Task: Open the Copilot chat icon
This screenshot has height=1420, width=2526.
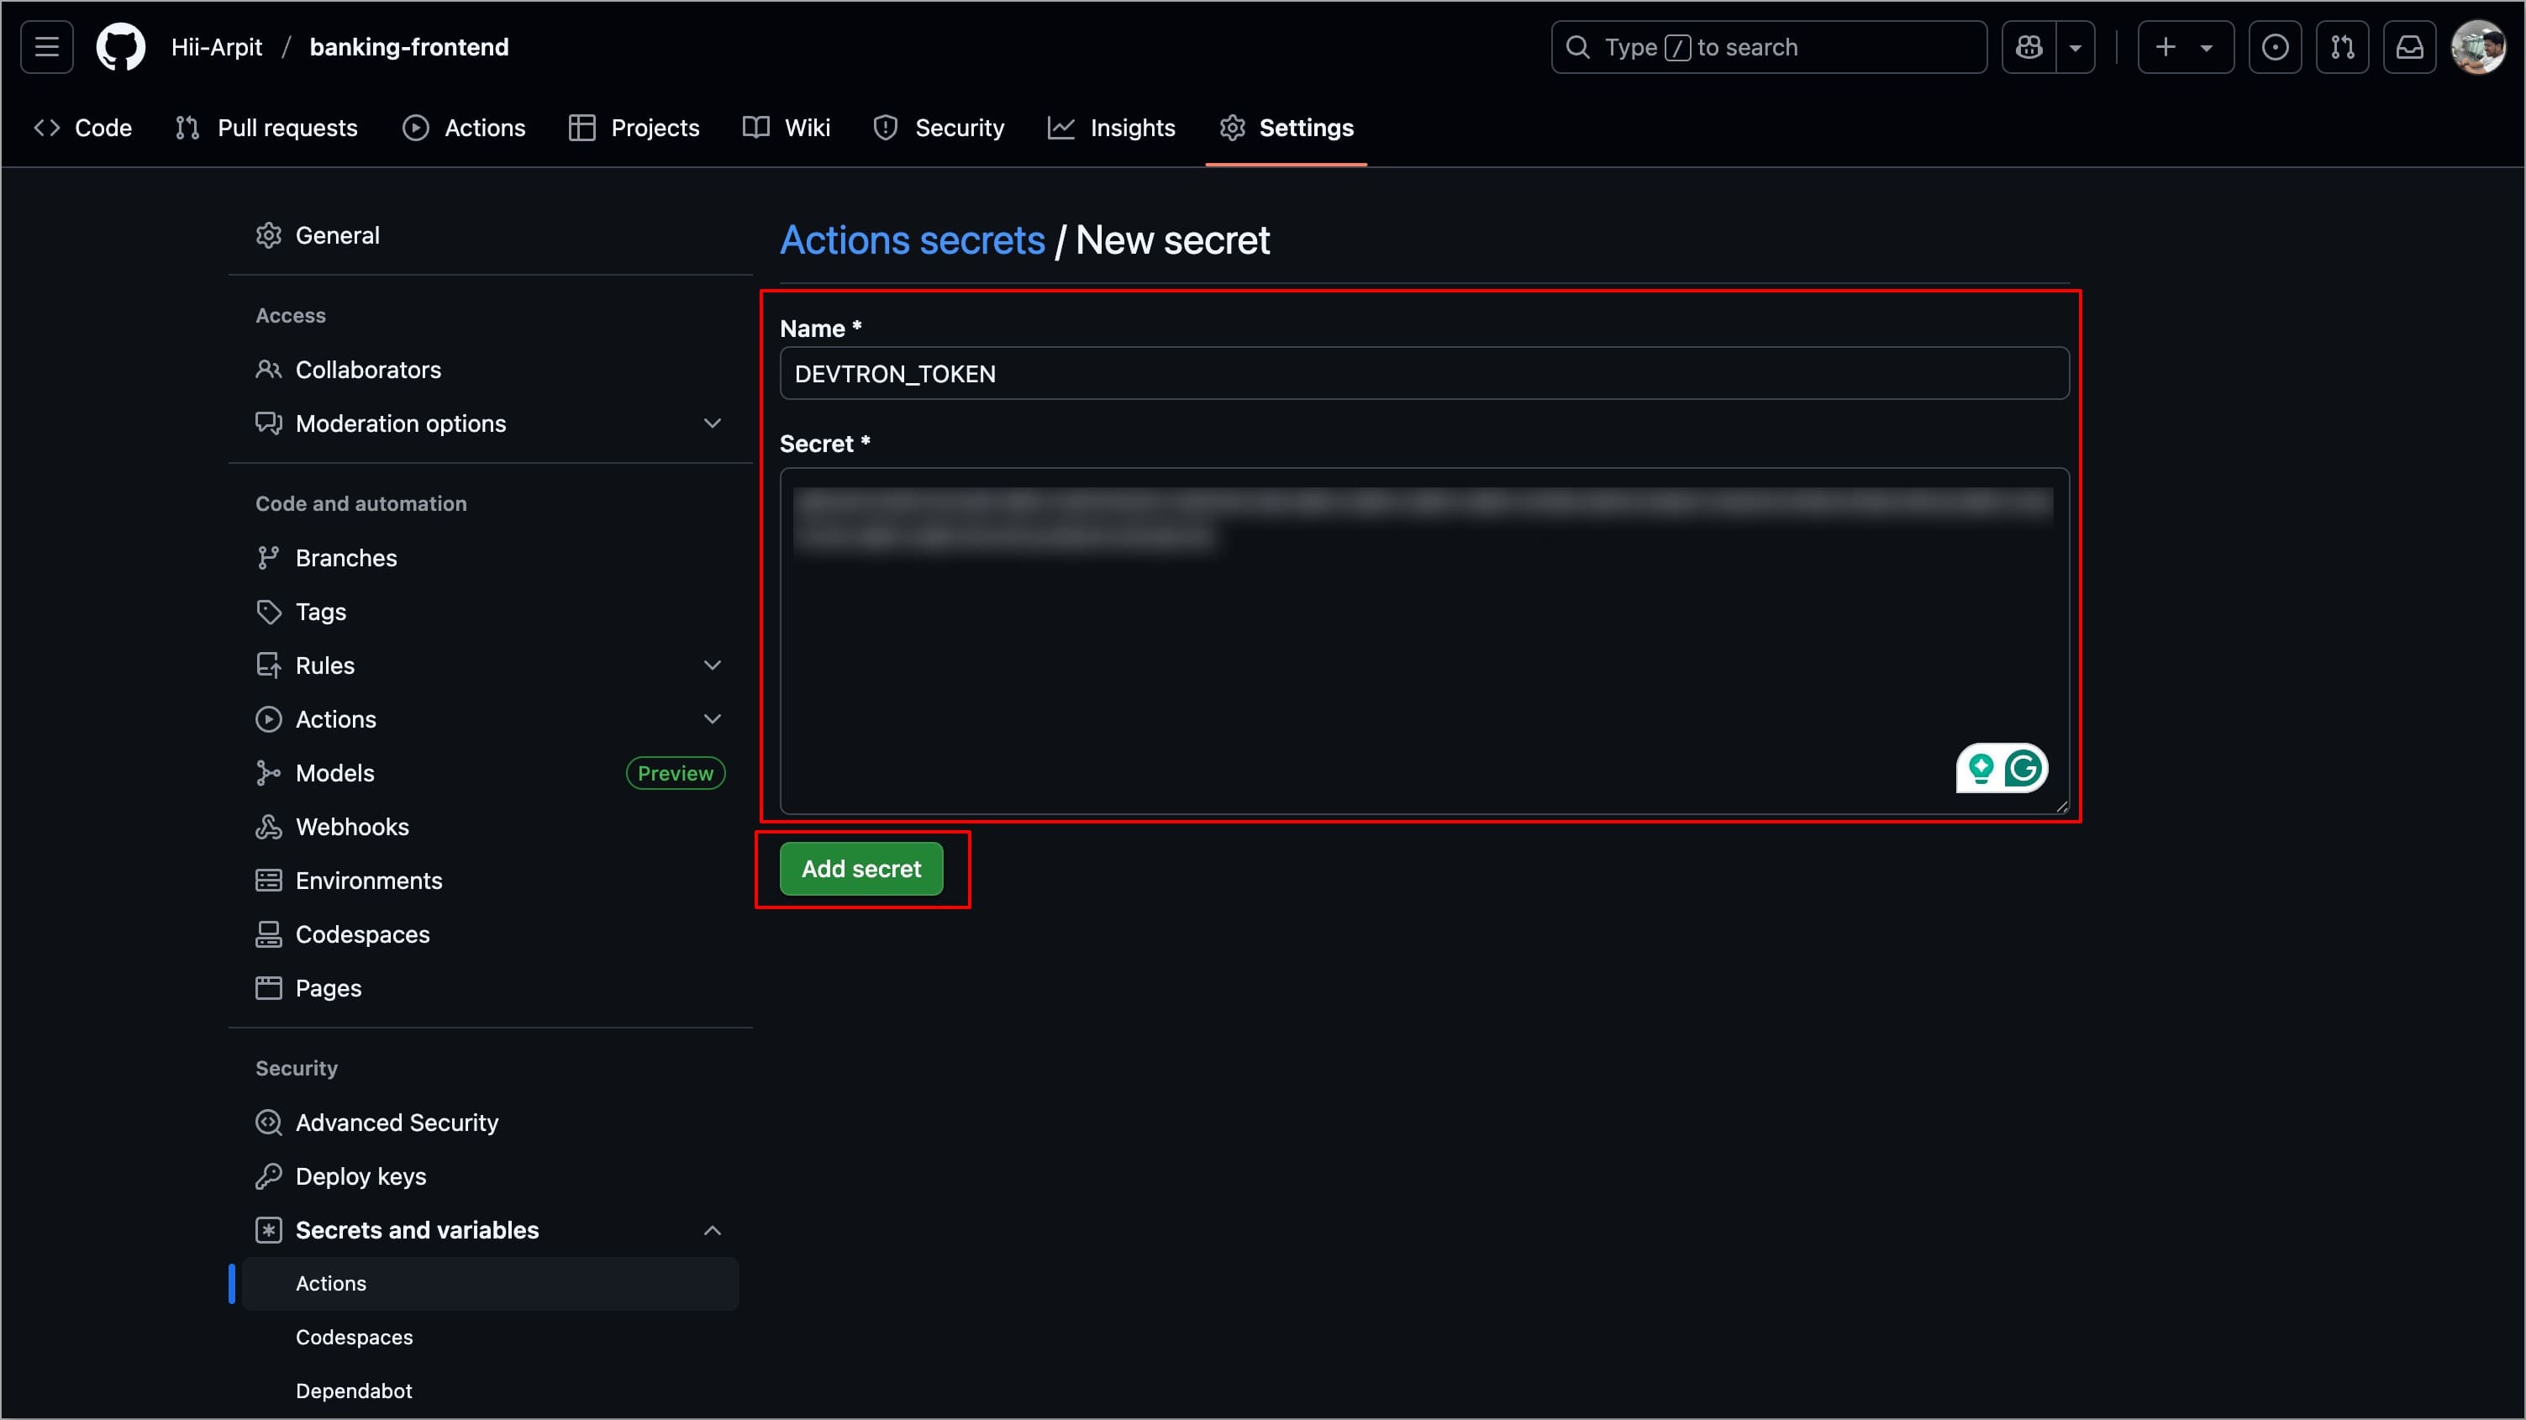Action: coord(2029,47)
